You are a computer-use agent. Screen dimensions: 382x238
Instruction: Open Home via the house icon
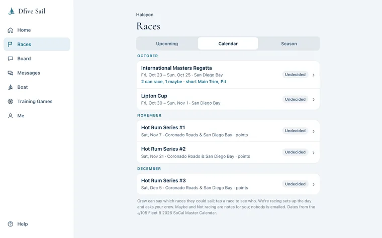tap(11, 30)
